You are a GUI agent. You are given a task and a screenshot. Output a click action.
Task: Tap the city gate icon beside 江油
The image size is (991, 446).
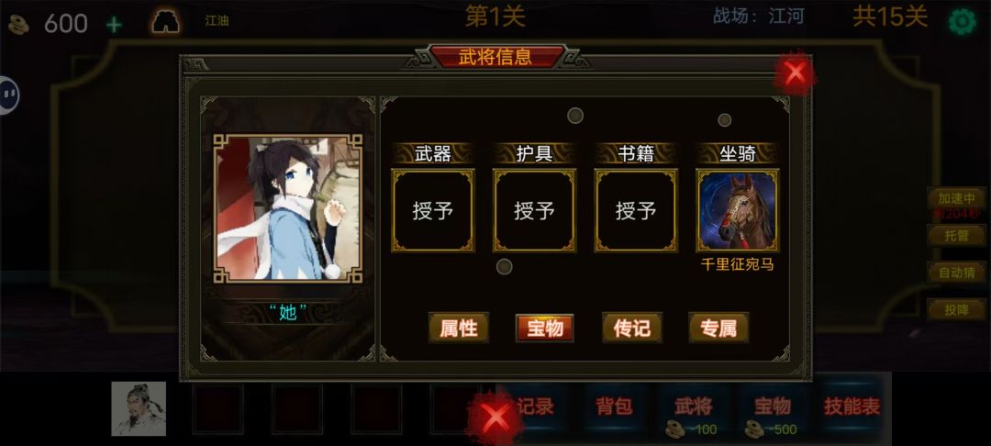click(165, 23)
